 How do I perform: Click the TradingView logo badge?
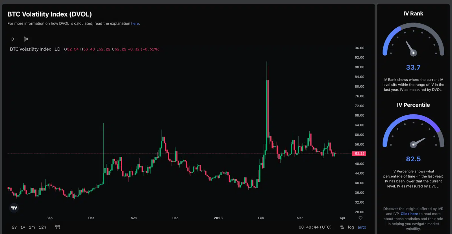pos(14,208)
